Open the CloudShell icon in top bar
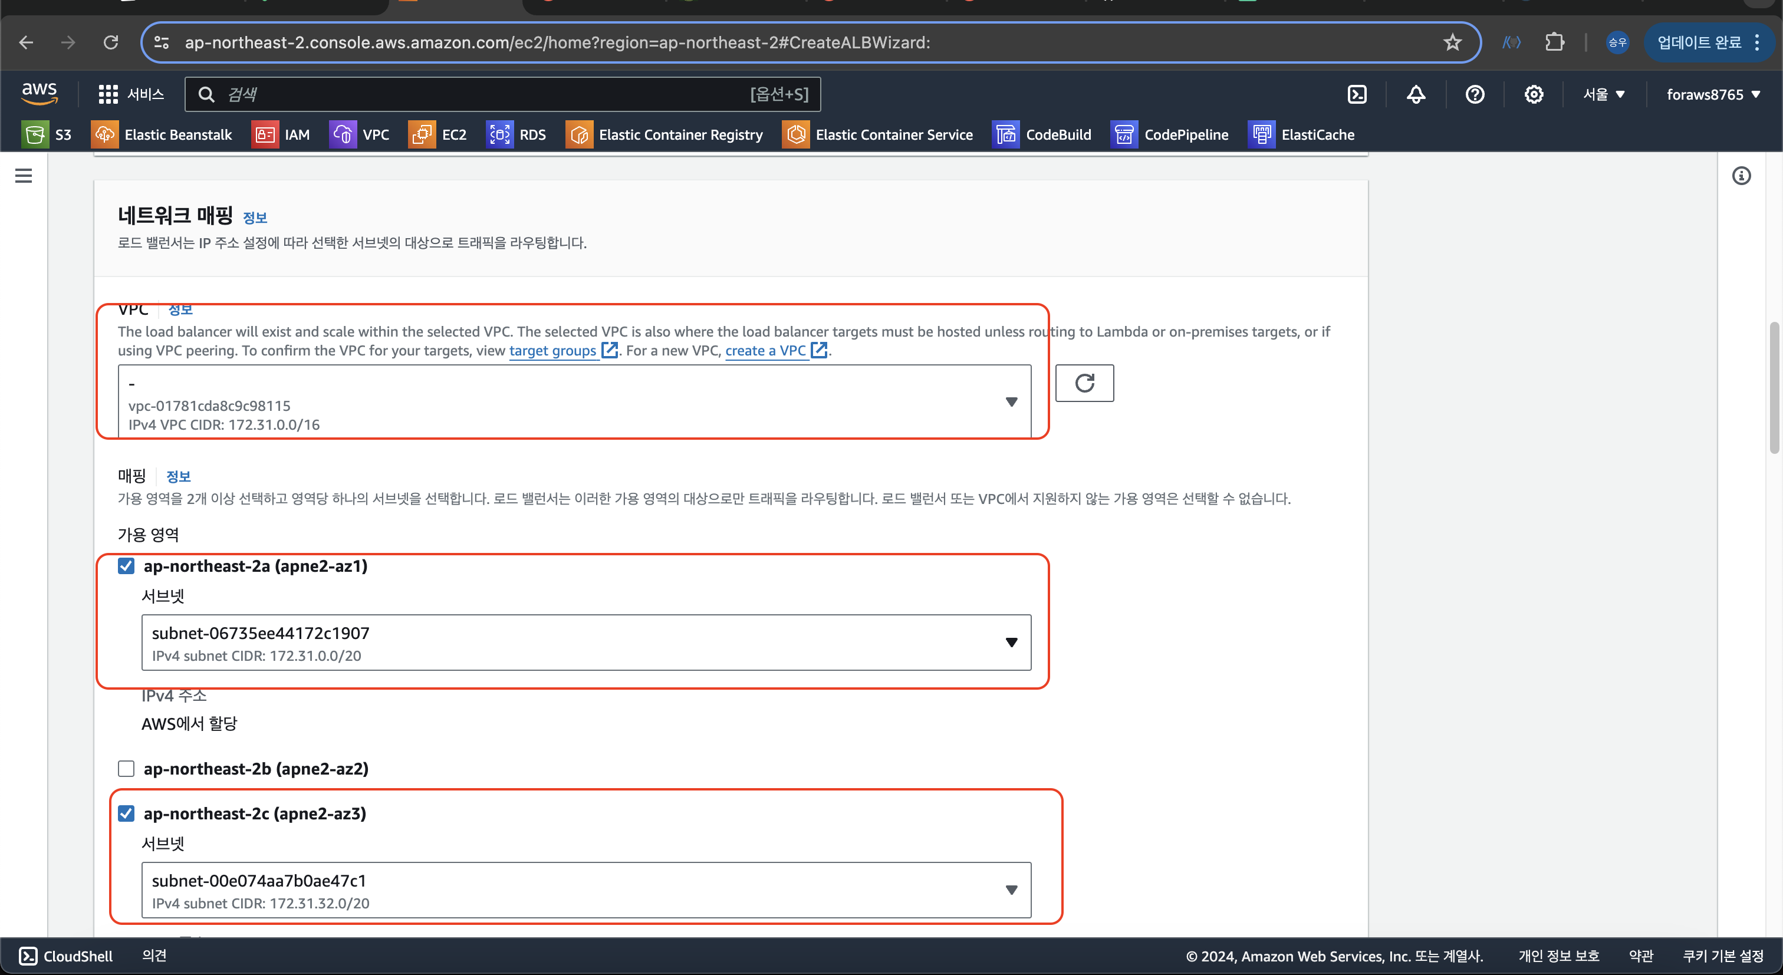 point(1357,94)
